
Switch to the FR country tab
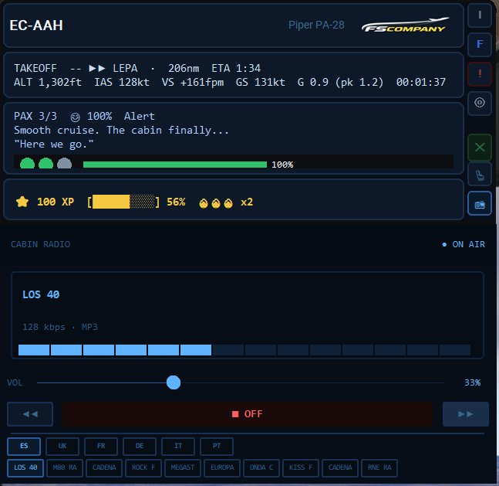click(100, 447)
